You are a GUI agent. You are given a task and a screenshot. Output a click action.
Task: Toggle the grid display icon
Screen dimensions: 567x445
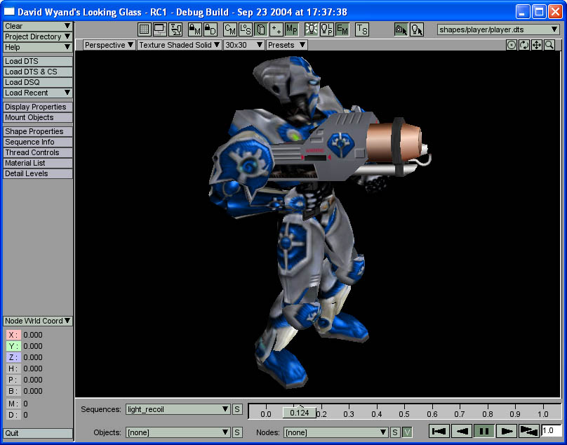(x=145, y=29)
